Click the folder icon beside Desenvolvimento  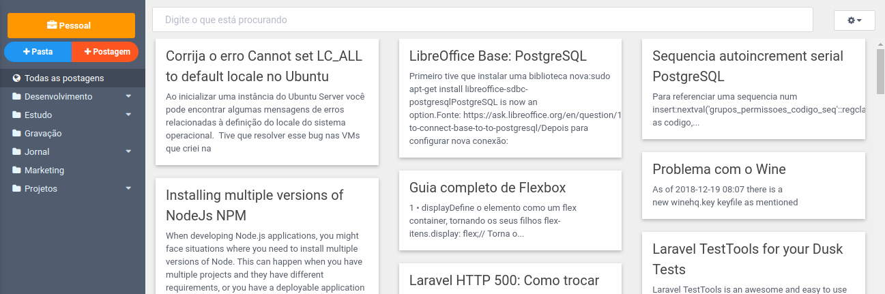point(16,96)
